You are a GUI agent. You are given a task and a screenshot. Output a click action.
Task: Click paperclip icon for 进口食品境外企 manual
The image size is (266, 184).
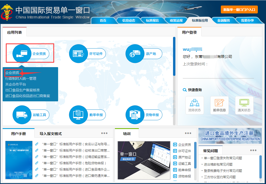pyautogui.click(x=37, y=169)
